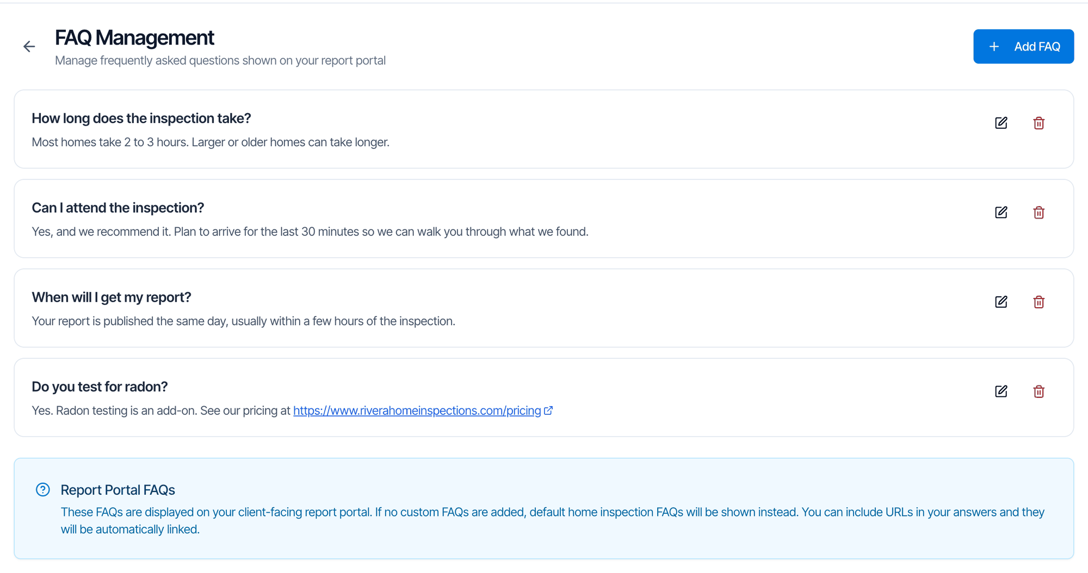This screenshot has width=1088, height=573.
Task: Click the info text starting 'These FAQs are displayed'
Action: click(553, 521)
